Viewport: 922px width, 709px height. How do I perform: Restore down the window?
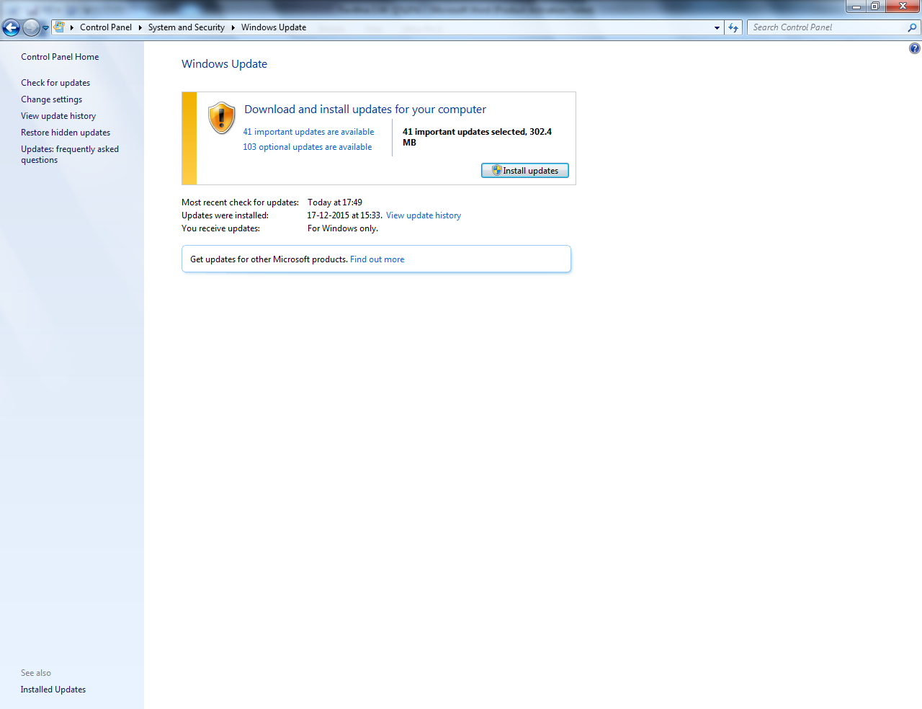coord(874,6)
